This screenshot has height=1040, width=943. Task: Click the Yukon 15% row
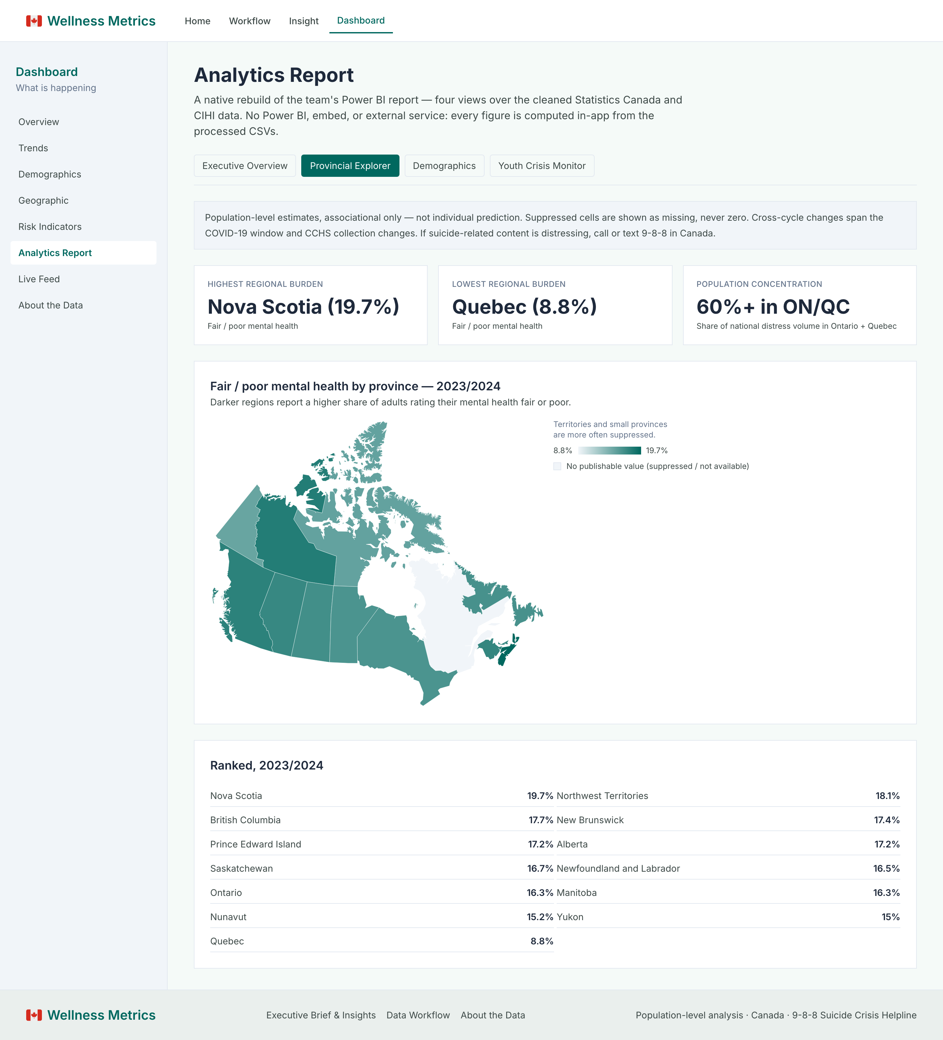click(x=729, y=917)
